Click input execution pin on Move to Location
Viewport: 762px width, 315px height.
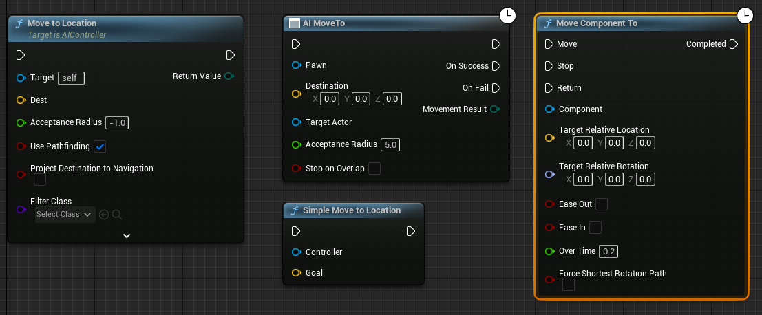tap(21, 55)
